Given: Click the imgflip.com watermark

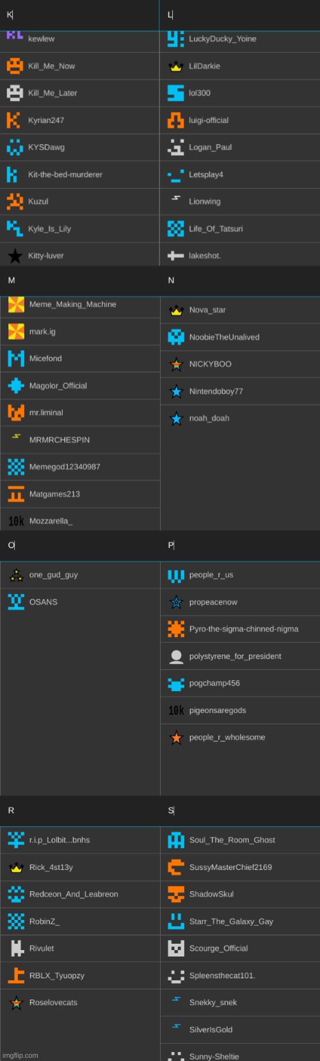Looking at the screenshot, I should pos(20,1055).
